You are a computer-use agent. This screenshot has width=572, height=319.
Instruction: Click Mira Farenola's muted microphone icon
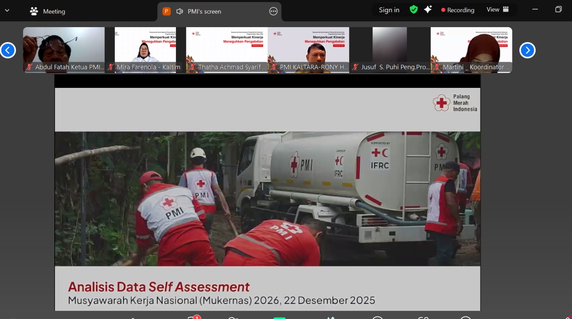pyautogui.click(x=111, y=67)
